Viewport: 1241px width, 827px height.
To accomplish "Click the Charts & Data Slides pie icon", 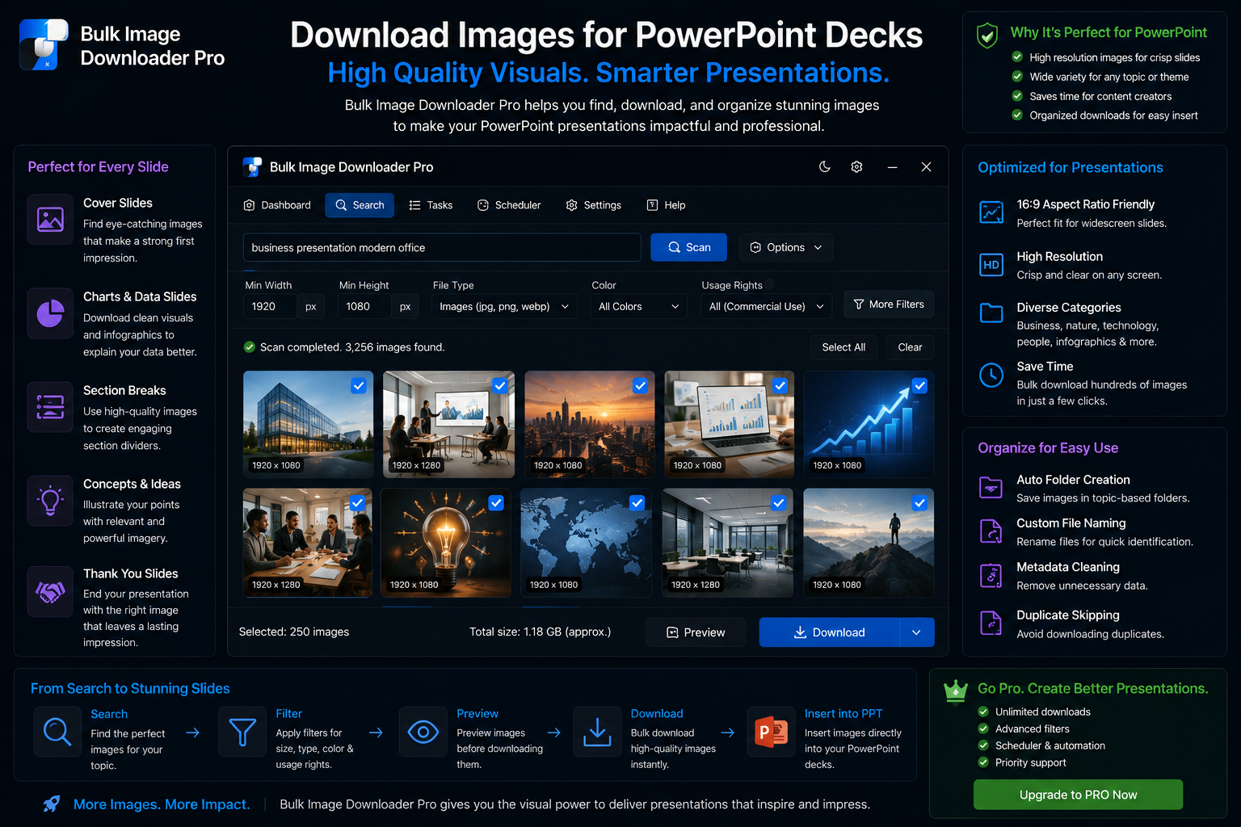I will [x=50, y=313].
